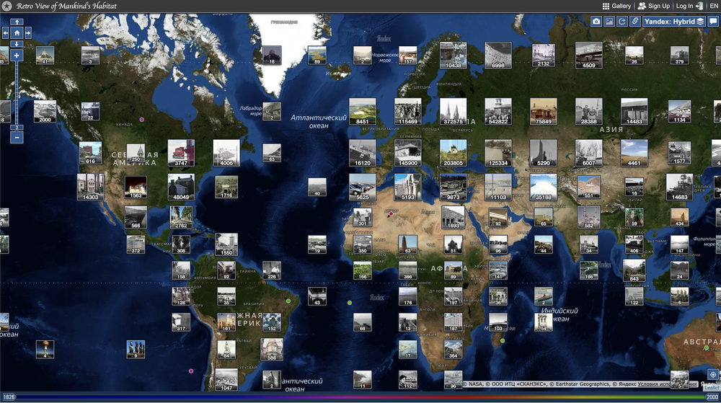Click the Gallery grid icon
Image resolution: width=721 pixels, height=403 pixels.
(606, 6)
